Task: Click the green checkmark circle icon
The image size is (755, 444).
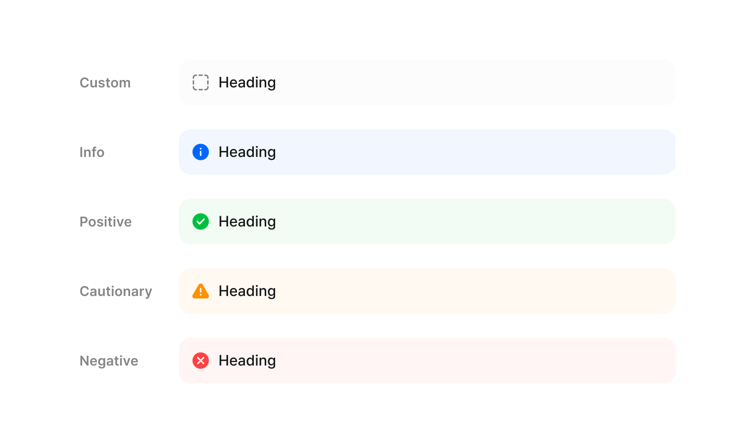Action: coord(201,222)
